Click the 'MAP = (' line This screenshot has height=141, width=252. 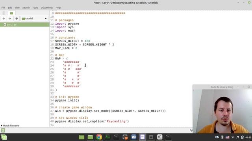(x=61, y=58)
